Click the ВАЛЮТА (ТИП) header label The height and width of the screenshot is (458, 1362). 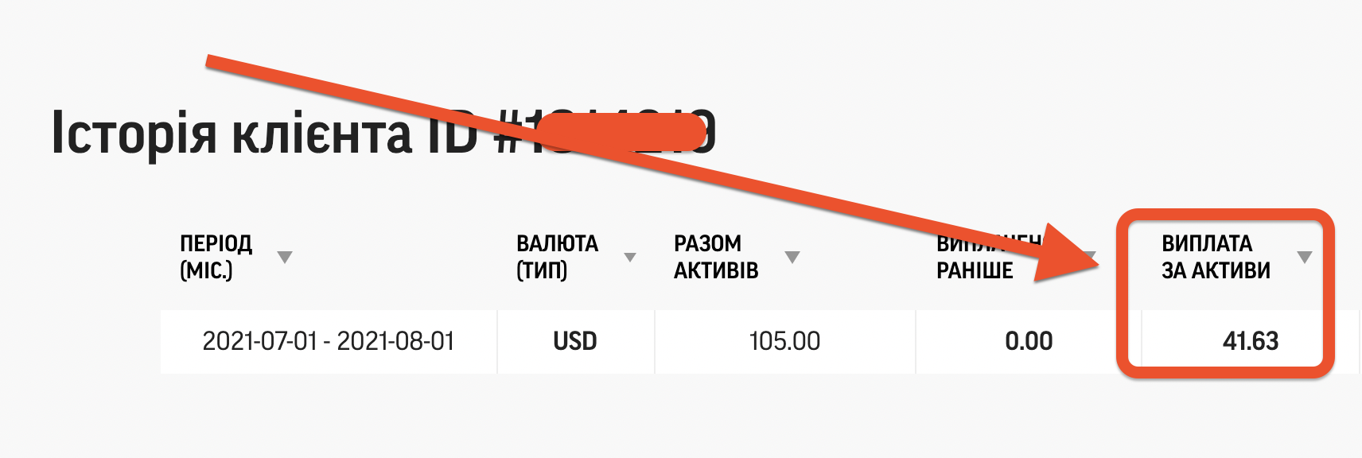pos(557,257)
